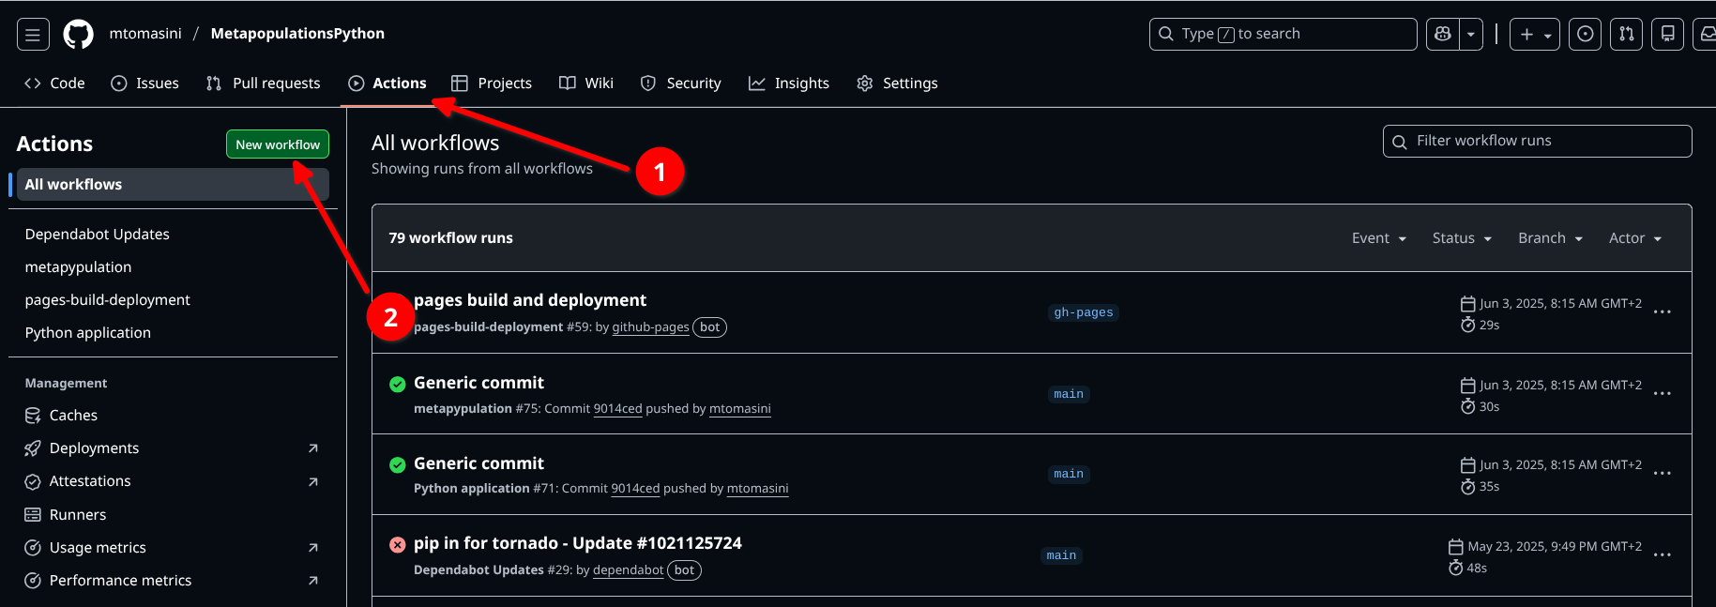1716x607 pixels.
Task: Open the Runners management page
Action: pos(77,515)
